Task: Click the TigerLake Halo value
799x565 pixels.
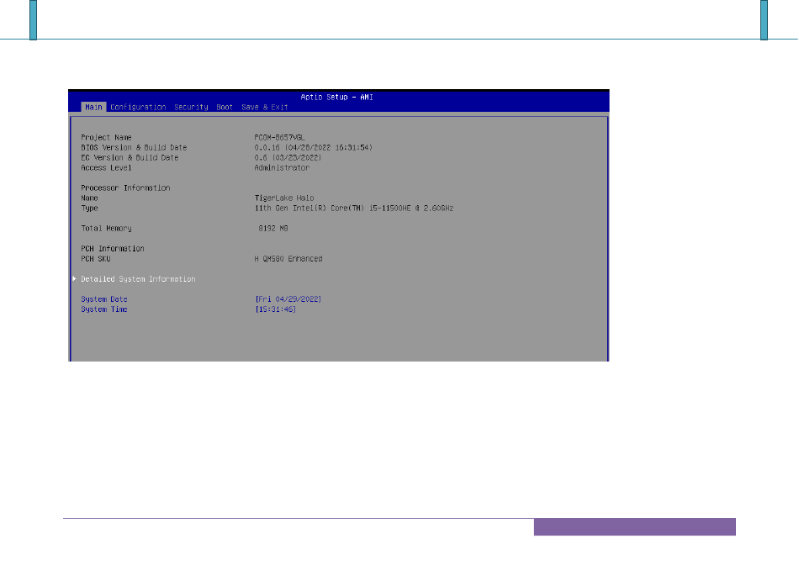Action: click(x=284, y=198)
